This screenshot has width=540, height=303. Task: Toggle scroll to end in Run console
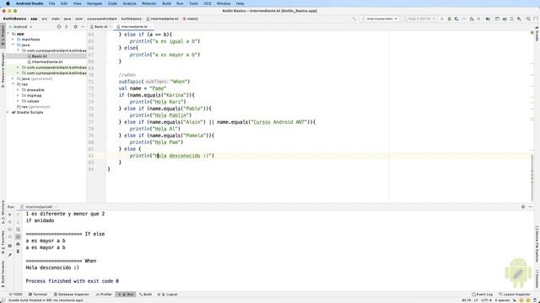pos(19,237)
